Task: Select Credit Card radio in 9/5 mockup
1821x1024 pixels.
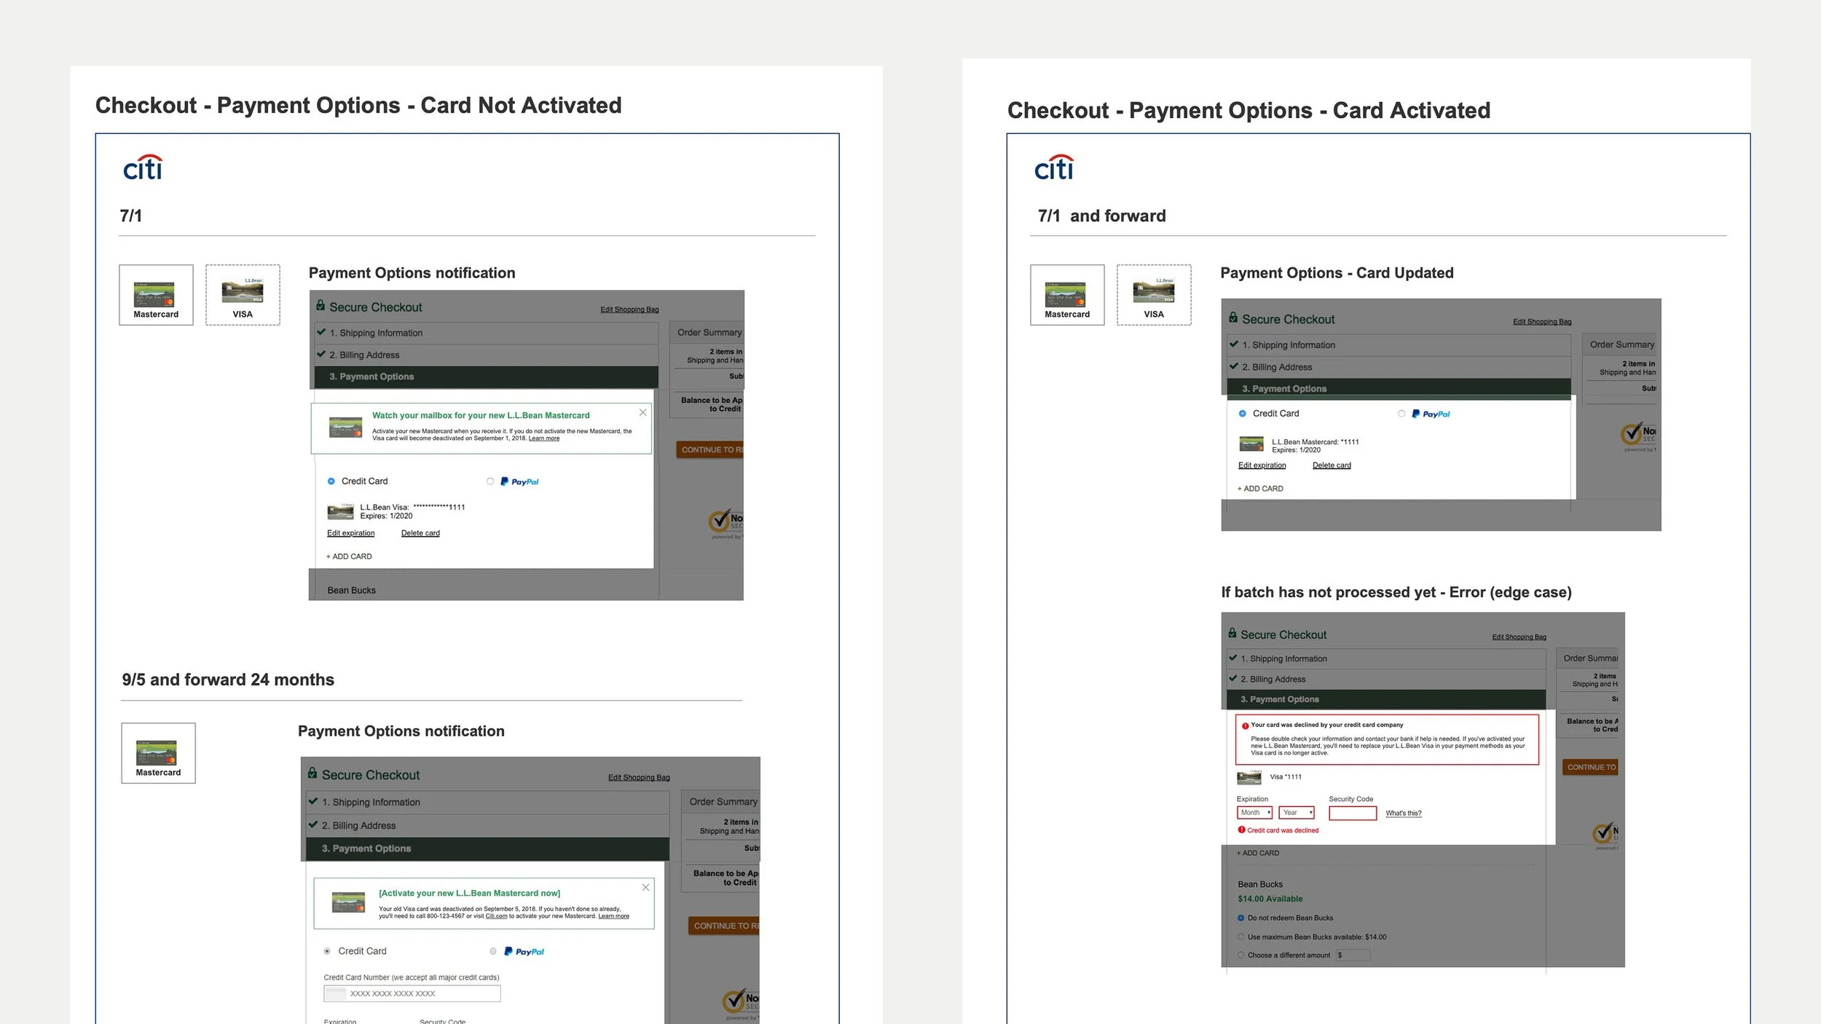Action: (x=327, y=951)
